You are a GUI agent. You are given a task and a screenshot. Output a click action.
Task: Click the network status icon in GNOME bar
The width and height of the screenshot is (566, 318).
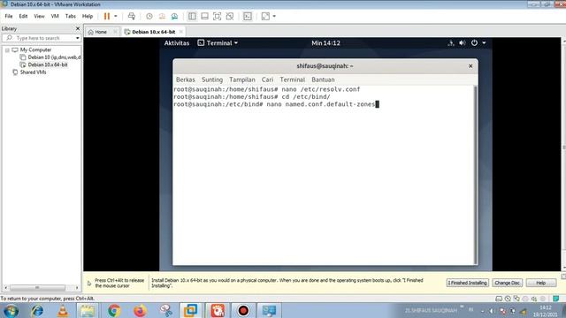click(451, 43)
